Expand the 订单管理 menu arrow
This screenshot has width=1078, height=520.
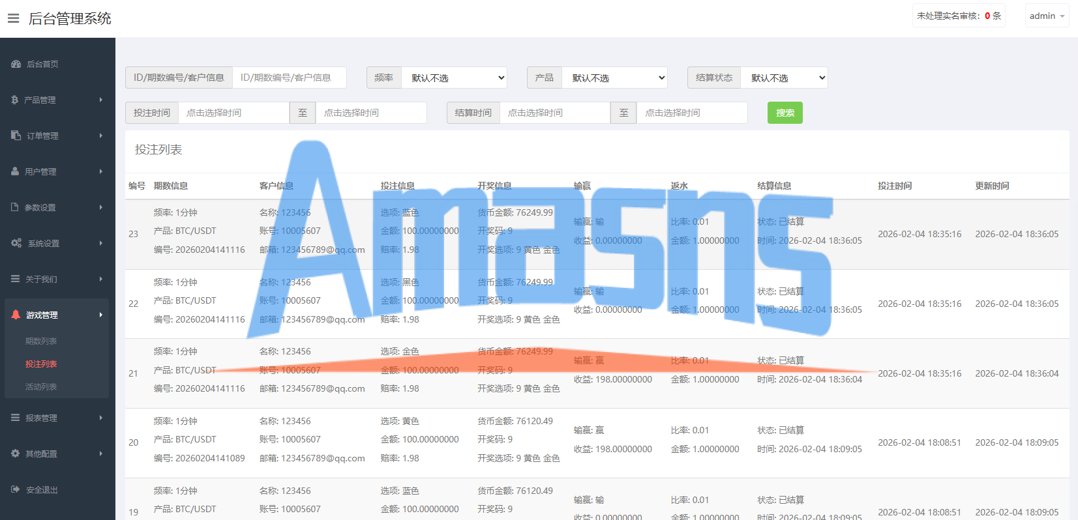pos(101,136)
